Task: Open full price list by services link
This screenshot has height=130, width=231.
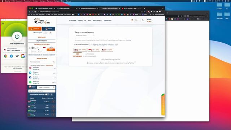Action: click(x=42, y=55)
